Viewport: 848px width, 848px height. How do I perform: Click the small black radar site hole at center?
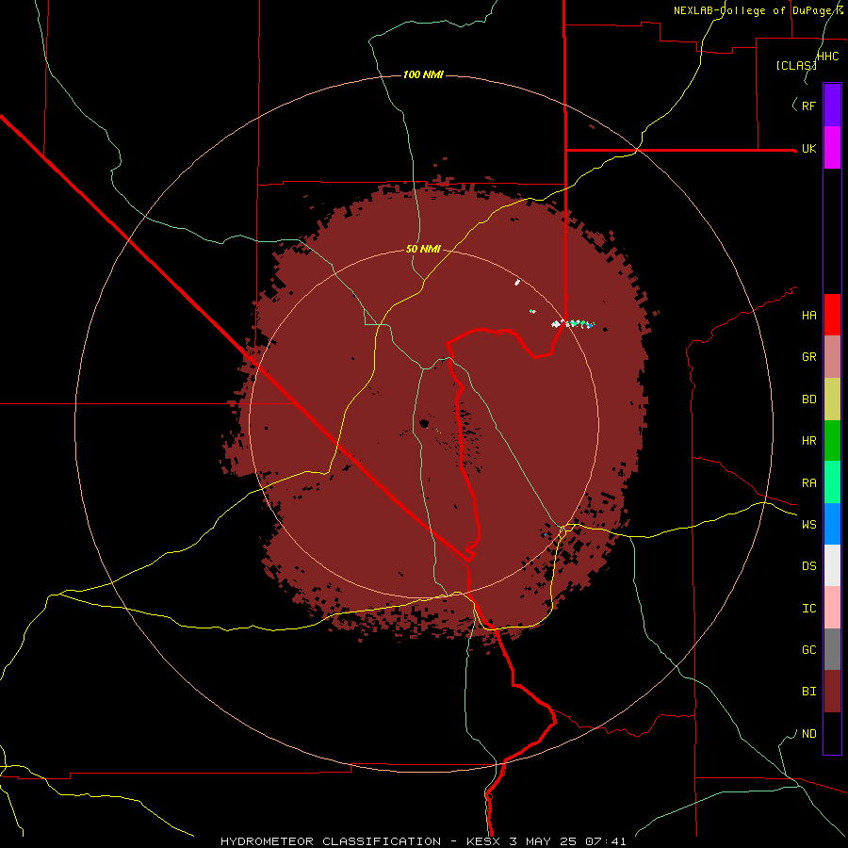(424, 423)
